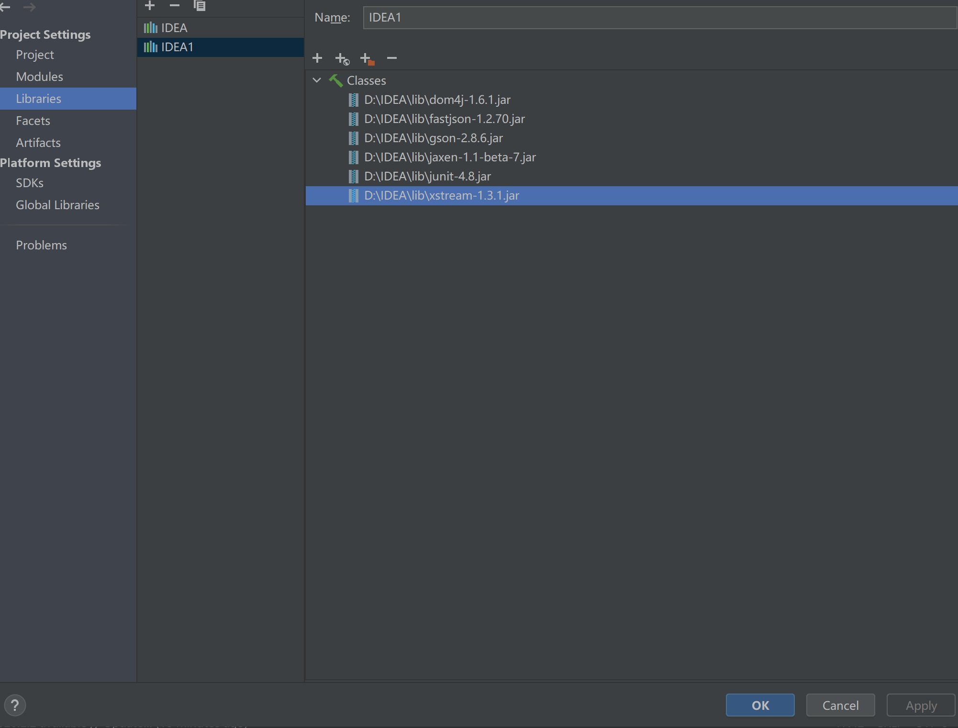Click the library Name text field
The image size is (958, 728).
click(659, 18)
